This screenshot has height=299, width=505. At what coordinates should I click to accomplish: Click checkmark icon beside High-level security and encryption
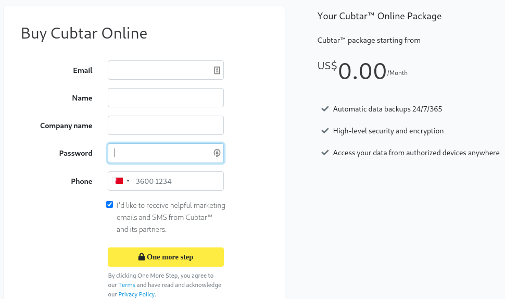coord(325,131)
